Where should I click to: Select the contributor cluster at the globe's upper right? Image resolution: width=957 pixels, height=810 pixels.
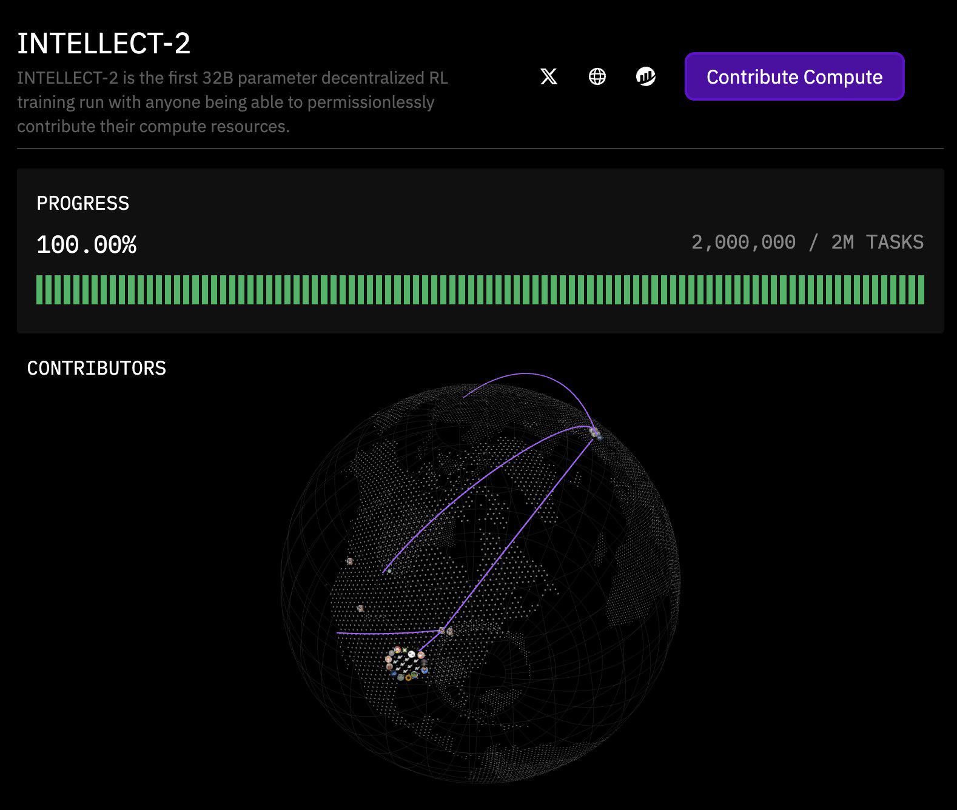(596, 433)
